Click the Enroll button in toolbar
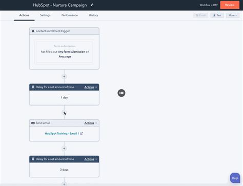The height and width of the screenshot is (186, 243). [x=200, y=15]
